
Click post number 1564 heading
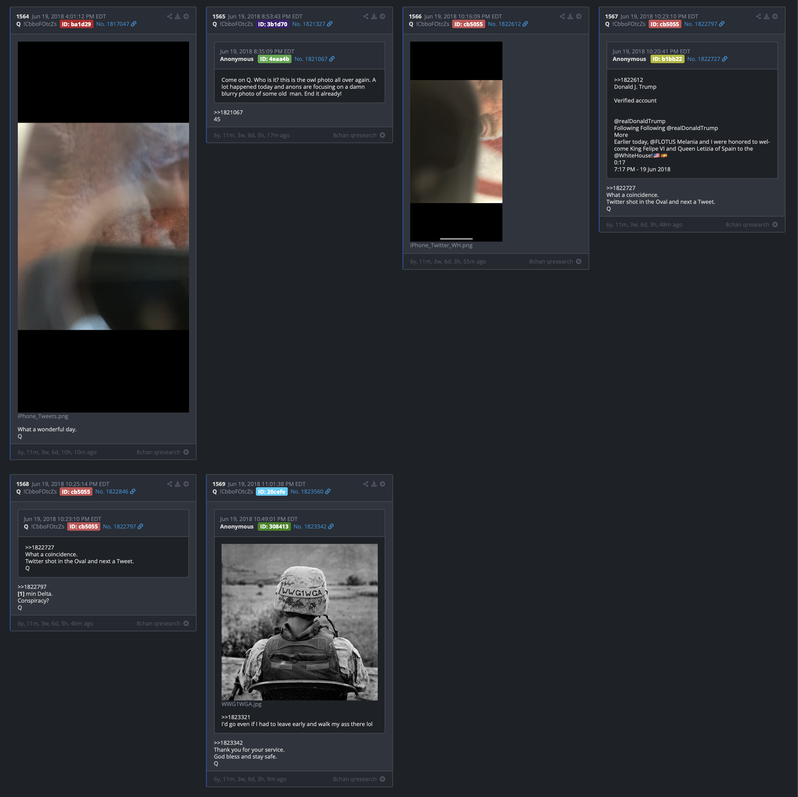click(x=23, y=17)
